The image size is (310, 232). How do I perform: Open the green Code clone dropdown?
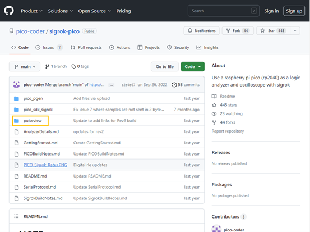pos(193,67)
